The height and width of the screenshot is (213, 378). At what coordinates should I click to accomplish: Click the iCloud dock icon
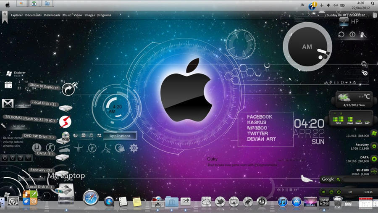pos(206,202)
